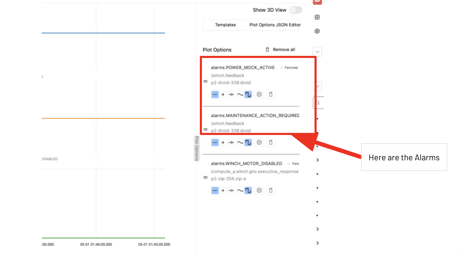This screenshot has height=254, width=465.
Task: Select smooth curve style for MAINTENANCE_ACTION_REQUIRED
Action: [x=240, y=142]
